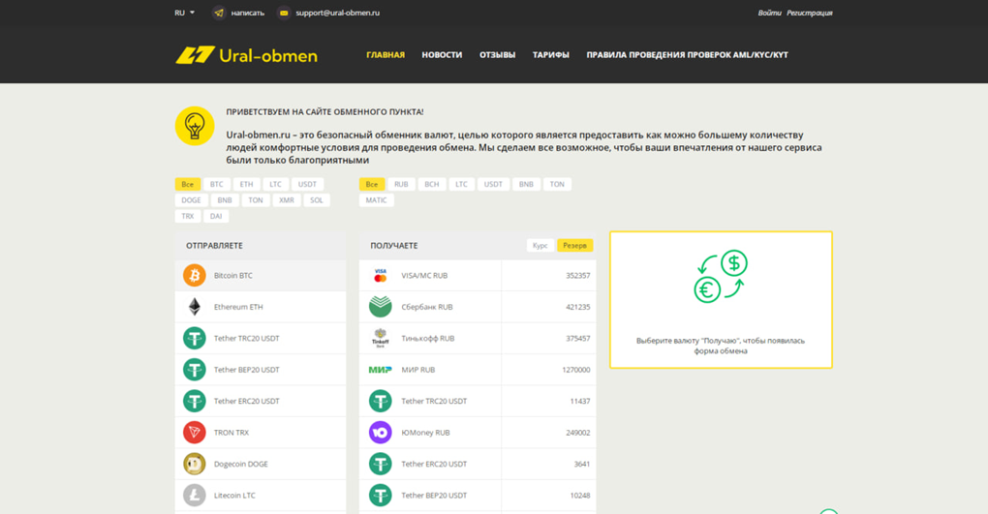This screenshot has height=514, width=988.
Task: Open the AML/KYC/KYT rules menu item
Action: 688,55
